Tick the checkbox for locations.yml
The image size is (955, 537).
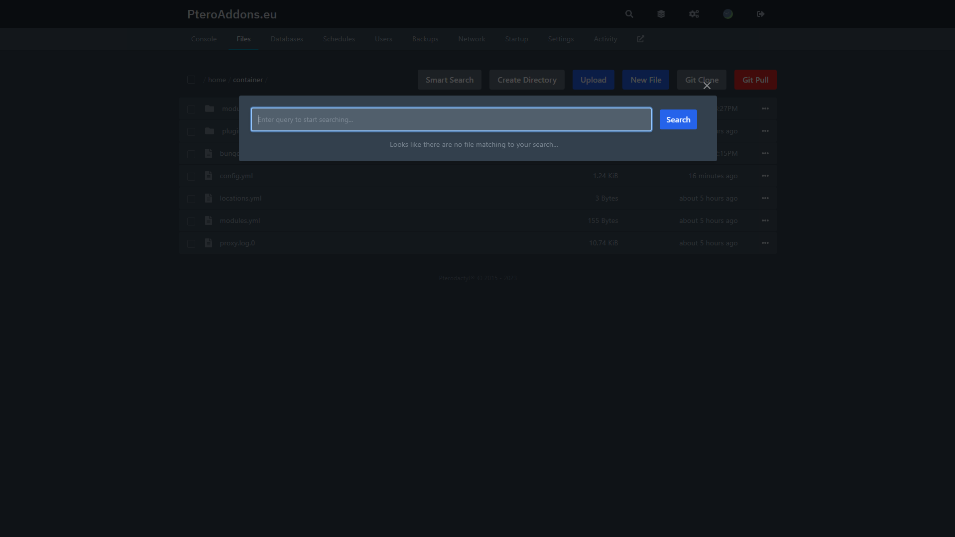191,199
